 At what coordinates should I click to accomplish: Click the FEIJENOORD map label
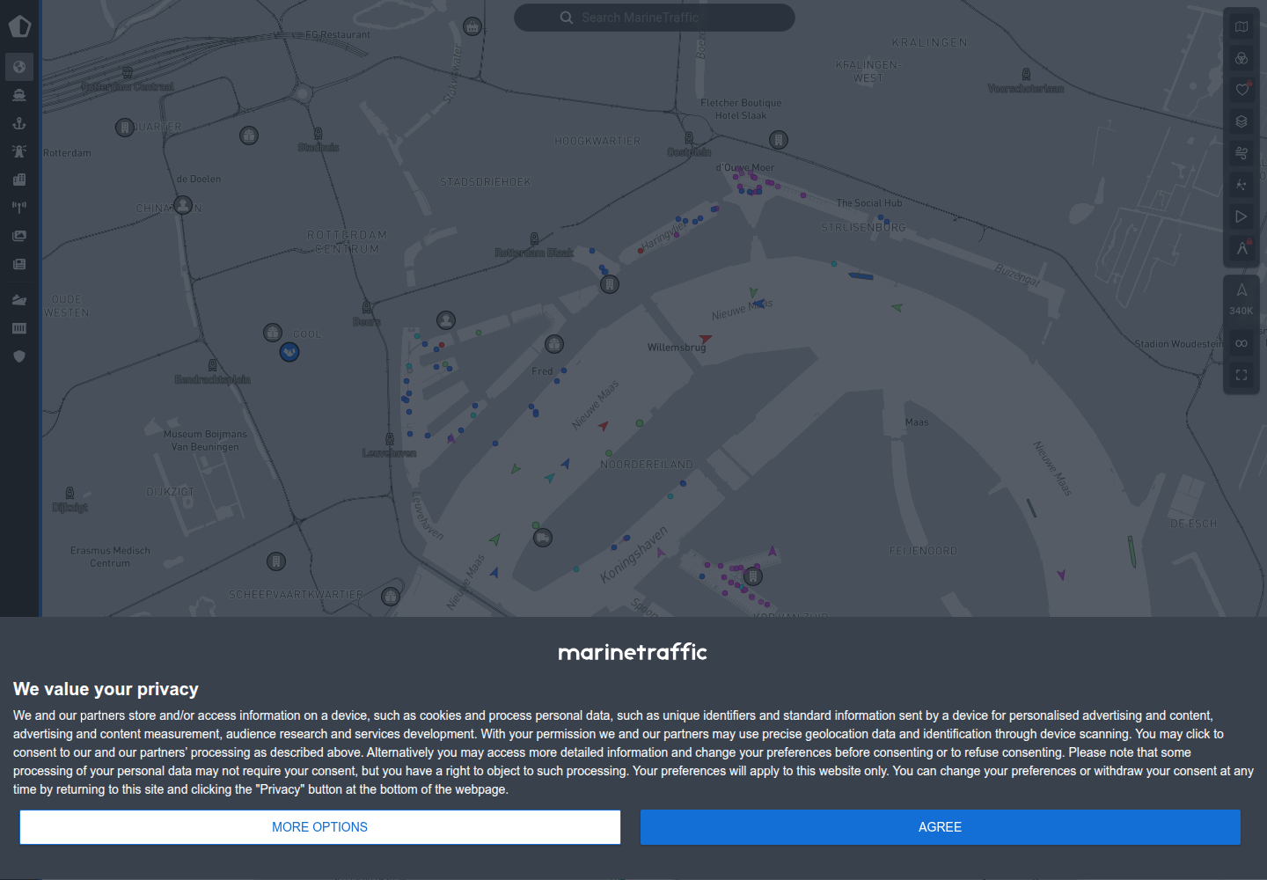coord(923,551)
